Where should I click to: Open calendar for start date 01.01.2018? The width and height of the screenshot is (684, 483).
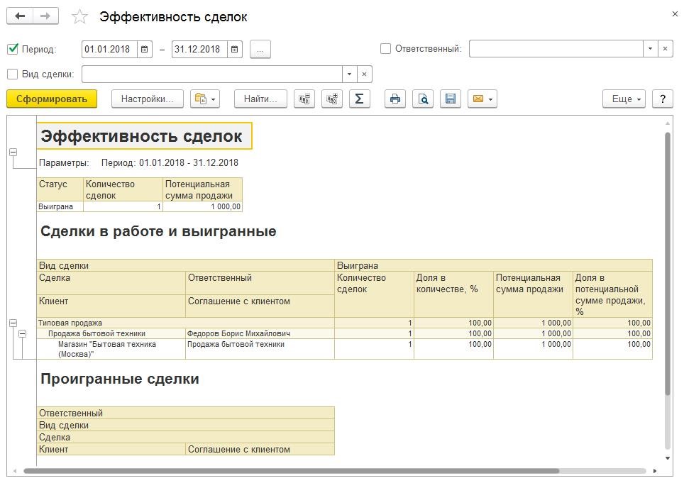tap(144, 49)
